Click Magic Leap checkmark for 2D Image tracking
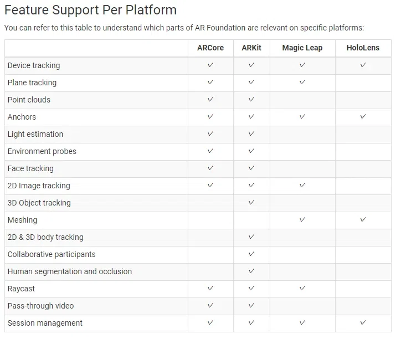This screenshot has width=396, height=339. [x=302, y=186]
